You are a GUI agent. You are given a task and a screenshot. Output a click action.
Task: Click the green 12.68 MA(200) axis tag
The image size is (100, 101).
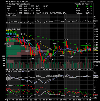pyautogui.click(x=96, y=46)
